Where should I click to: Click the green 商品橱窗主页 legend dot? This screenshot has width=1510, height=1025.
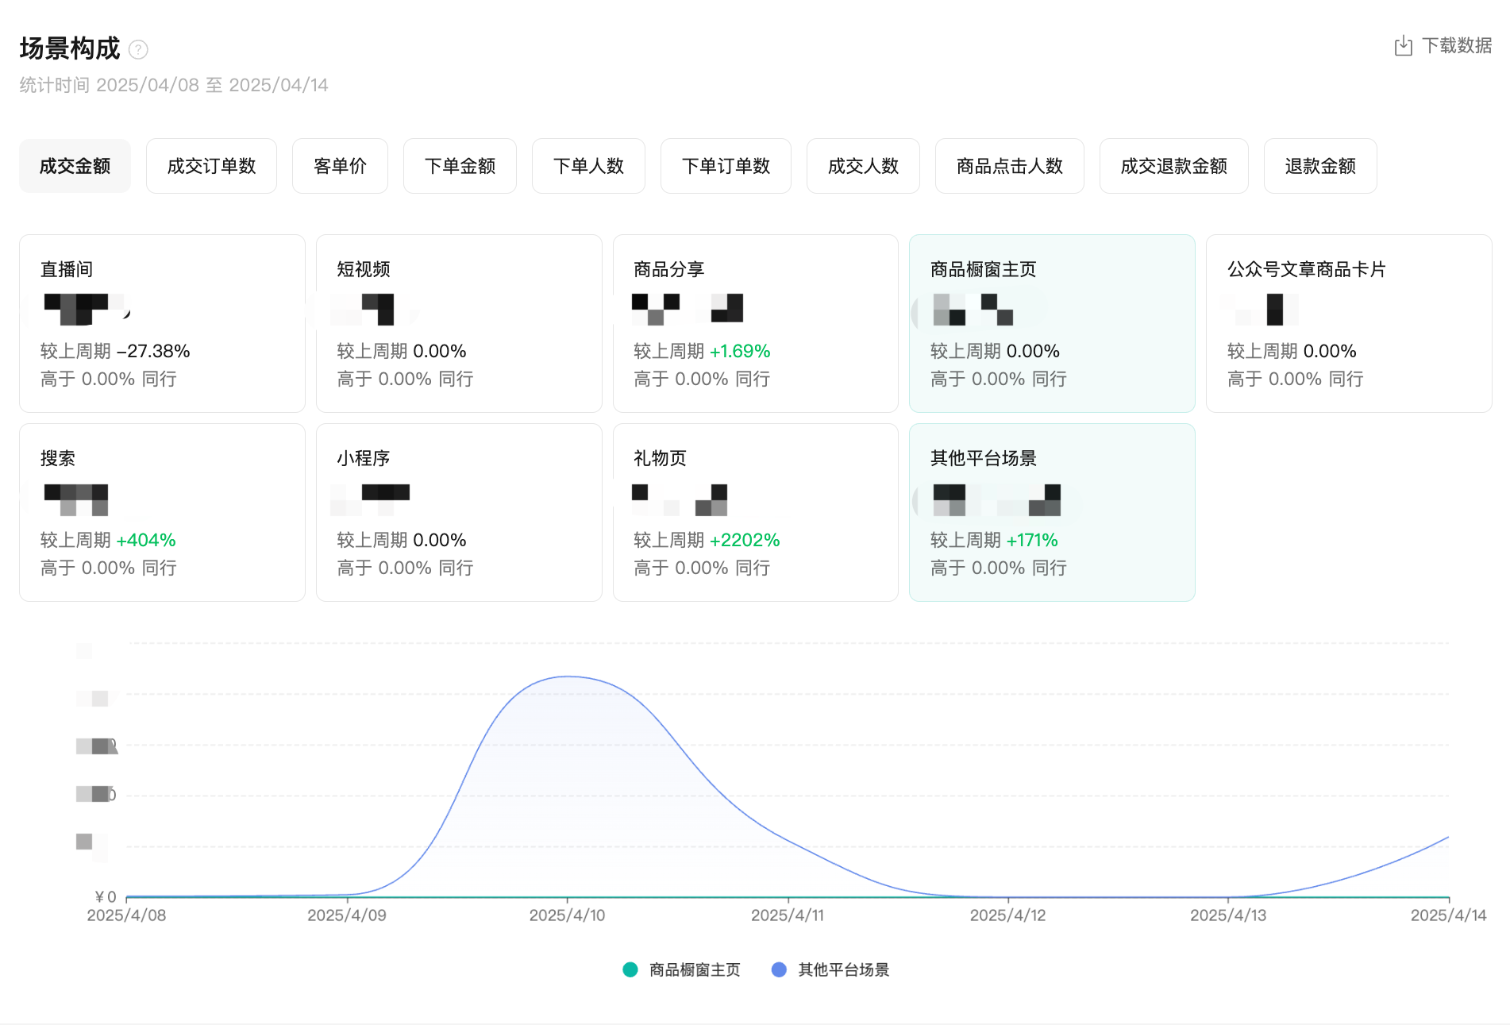630,969
